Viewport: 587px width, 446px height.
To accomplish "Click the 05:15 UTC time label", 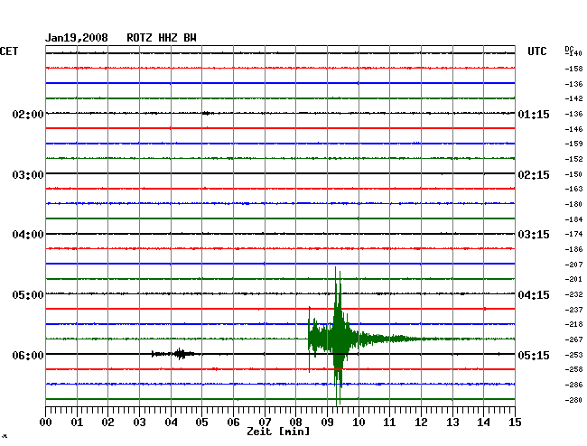I will (534, 355).
